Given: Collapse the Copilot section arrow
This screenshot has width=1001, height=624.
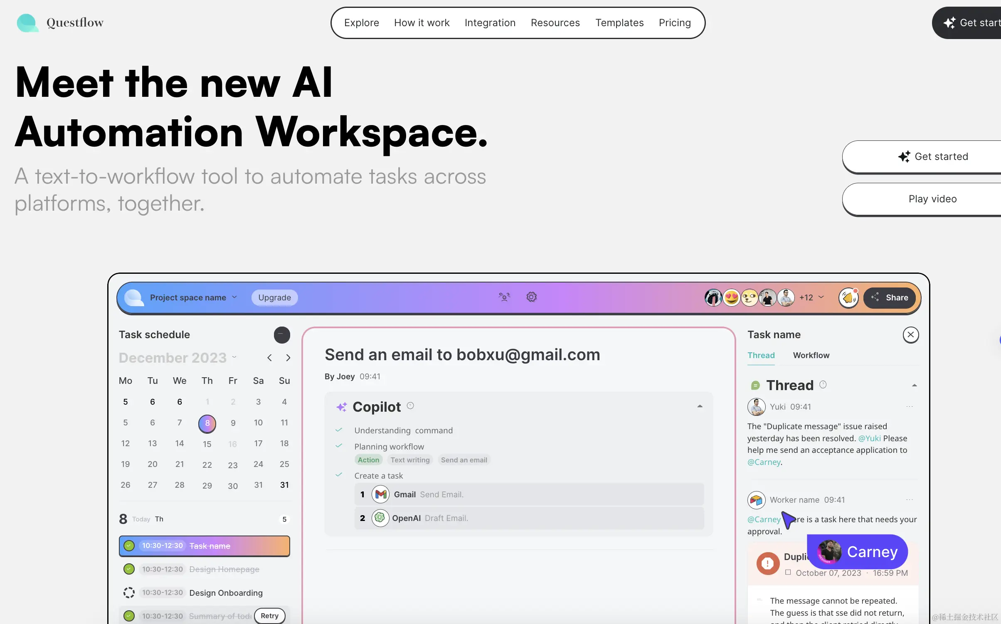Looking at the screenshot, I should pyautogui.click(x=700, y=406).
